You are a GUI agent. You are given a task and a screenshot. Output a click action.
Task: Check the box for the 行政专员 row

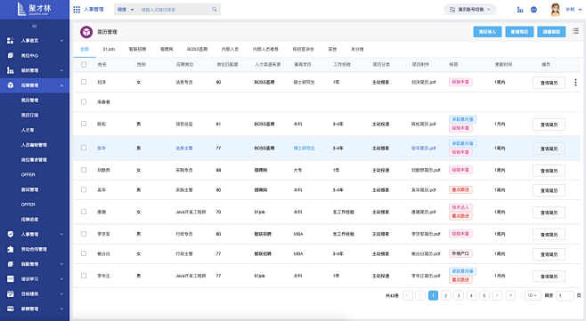(84, 234)
